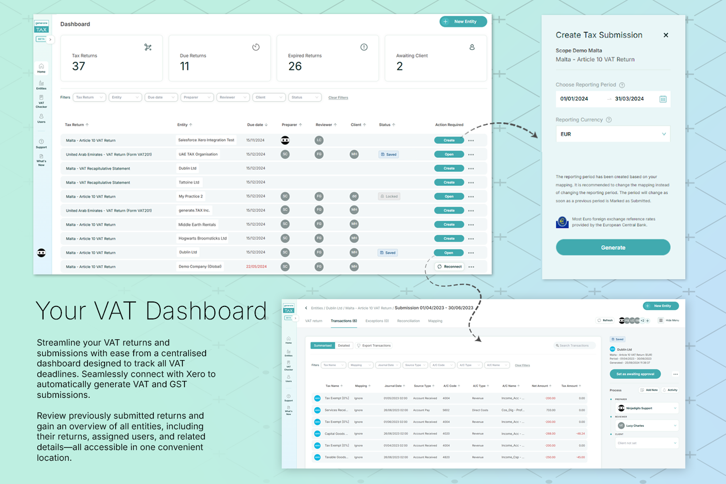Viewport: 726px width, 484px height.
Task: Open the Entity filter dropdown on the Dashboard
Action: tap(125, 97)
